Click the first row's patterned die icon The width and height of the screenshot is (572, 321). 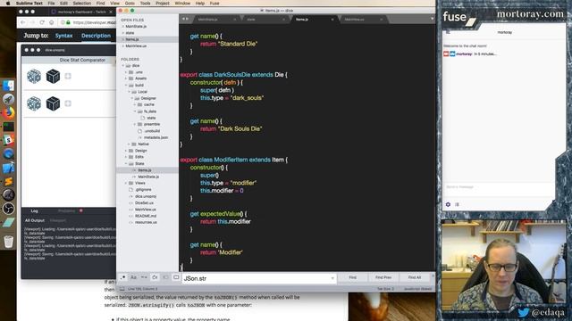click(x=34, y=76)
